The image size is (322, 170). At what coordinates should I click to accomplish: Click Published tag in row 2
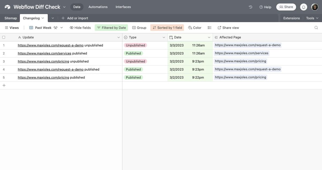coord(133,53)
